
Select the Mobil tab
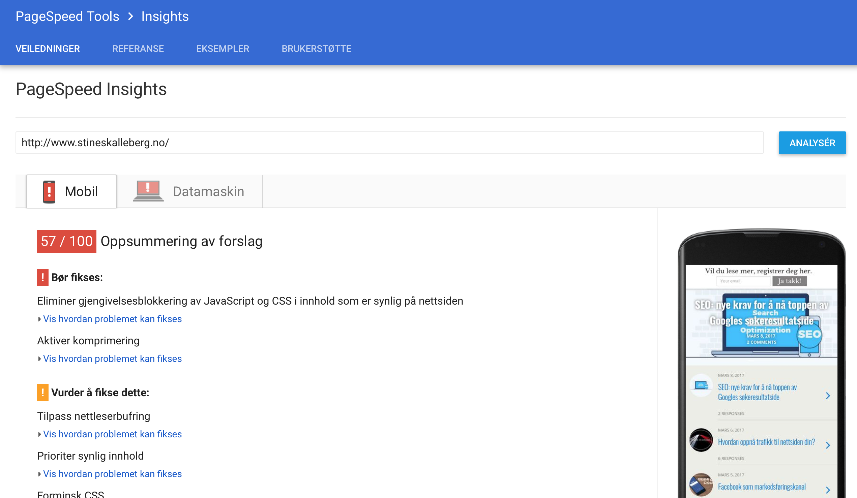71,191
